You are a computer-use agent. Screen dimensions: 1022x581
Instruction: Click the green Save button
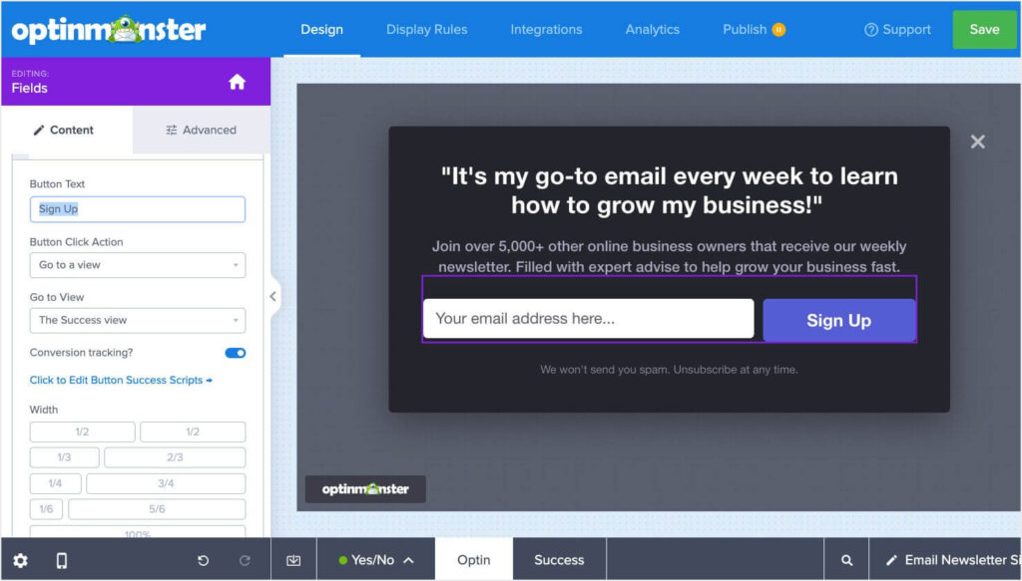click(x=983, y=29)
